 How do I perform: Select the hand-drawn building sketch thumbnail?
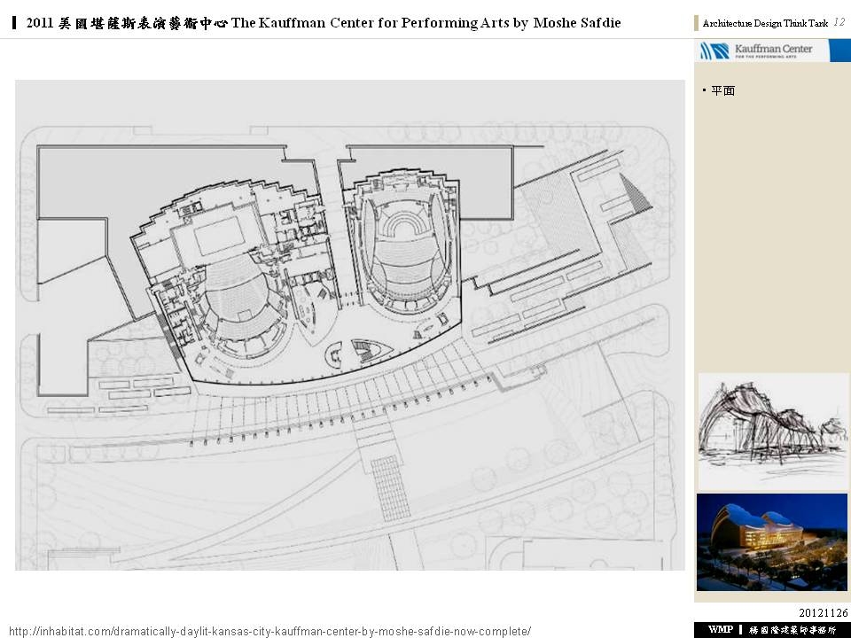click(x=772, y=430)
